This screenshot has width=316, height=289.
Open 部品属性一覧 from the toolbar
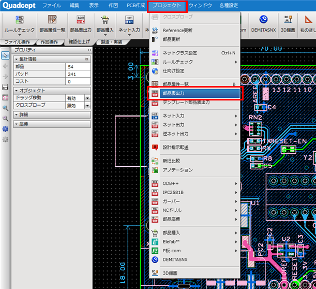coord(52,21)
